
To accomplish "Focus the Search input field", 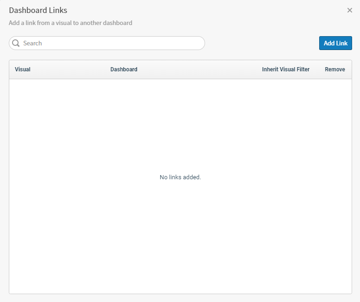I will (x=111, y=43).
